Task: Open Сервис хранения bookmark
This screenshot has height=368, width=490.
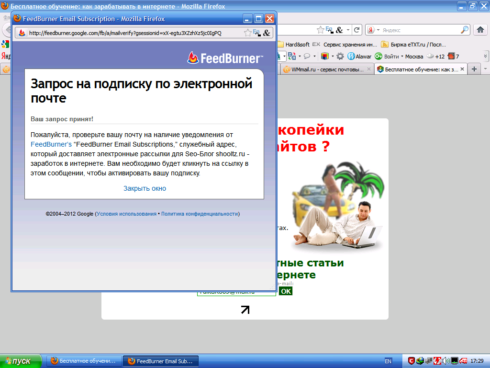Action: [345, 45]
